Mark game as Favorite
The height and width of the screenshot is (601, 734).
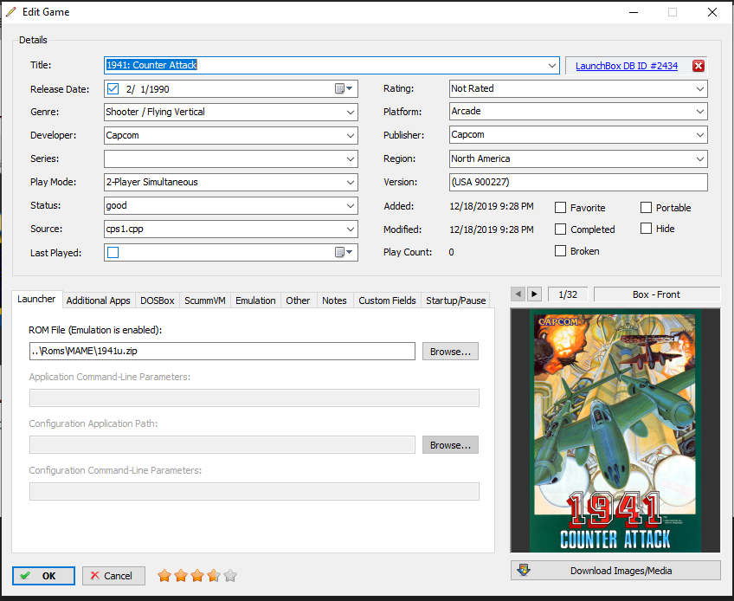[x=560, y=208]
